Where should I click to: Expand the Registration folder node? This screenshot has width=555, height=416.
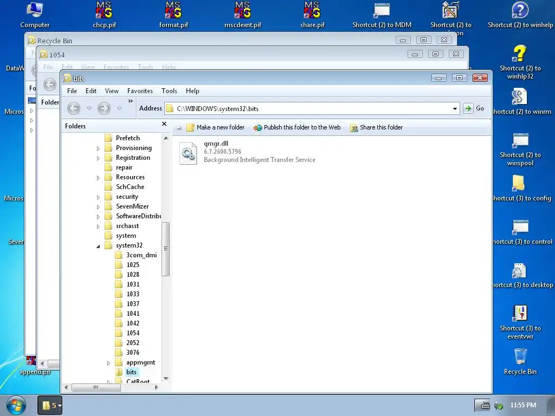[x=99, y=158]
